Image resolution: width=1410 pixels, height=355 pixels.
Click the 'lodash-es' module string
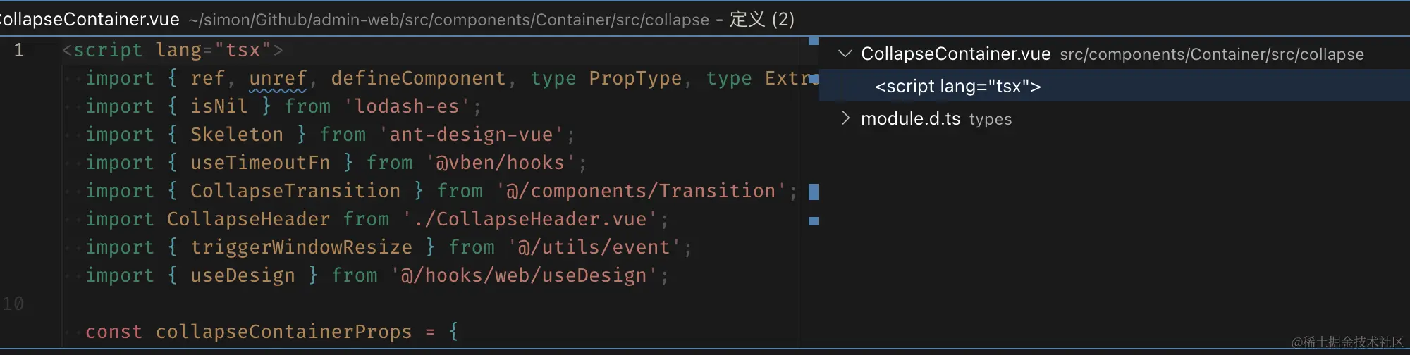tap(407, 106)
